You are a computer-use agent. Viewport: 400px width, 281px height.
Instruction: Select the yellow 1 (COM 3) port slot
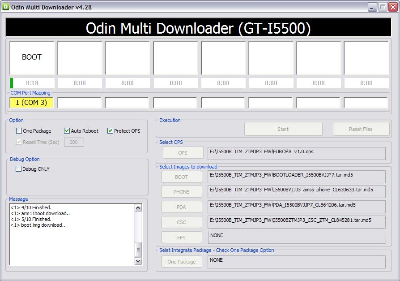(31, 103)
